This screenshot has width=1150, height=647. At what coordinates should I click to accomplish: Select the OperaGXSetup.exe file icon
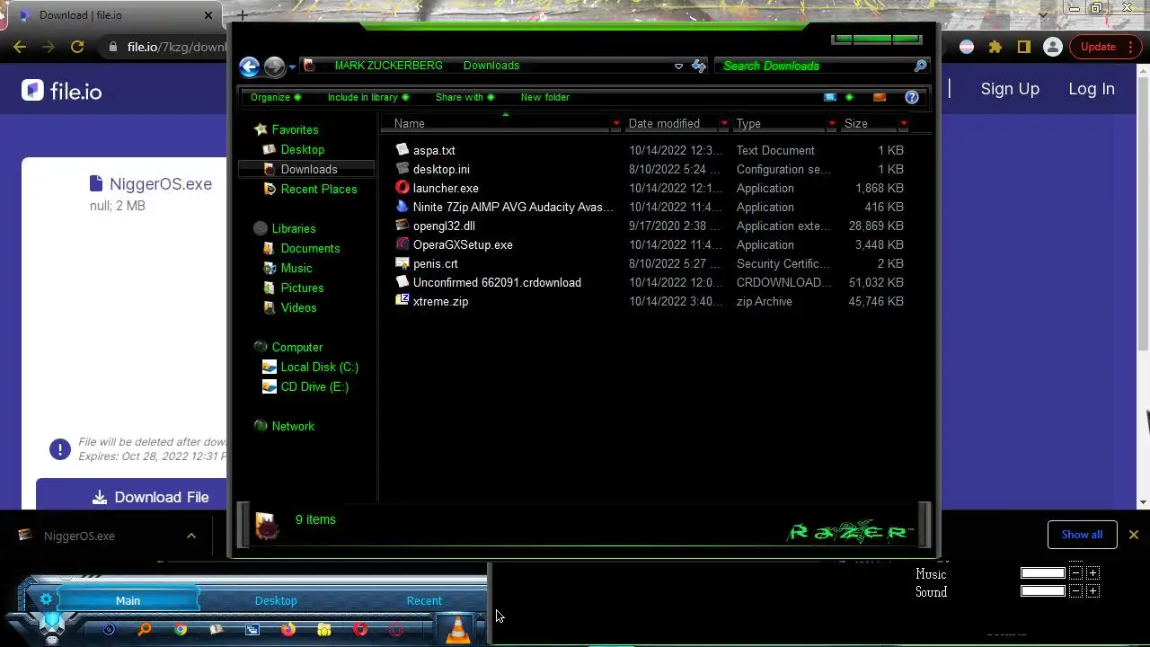[x=402, y=244]
